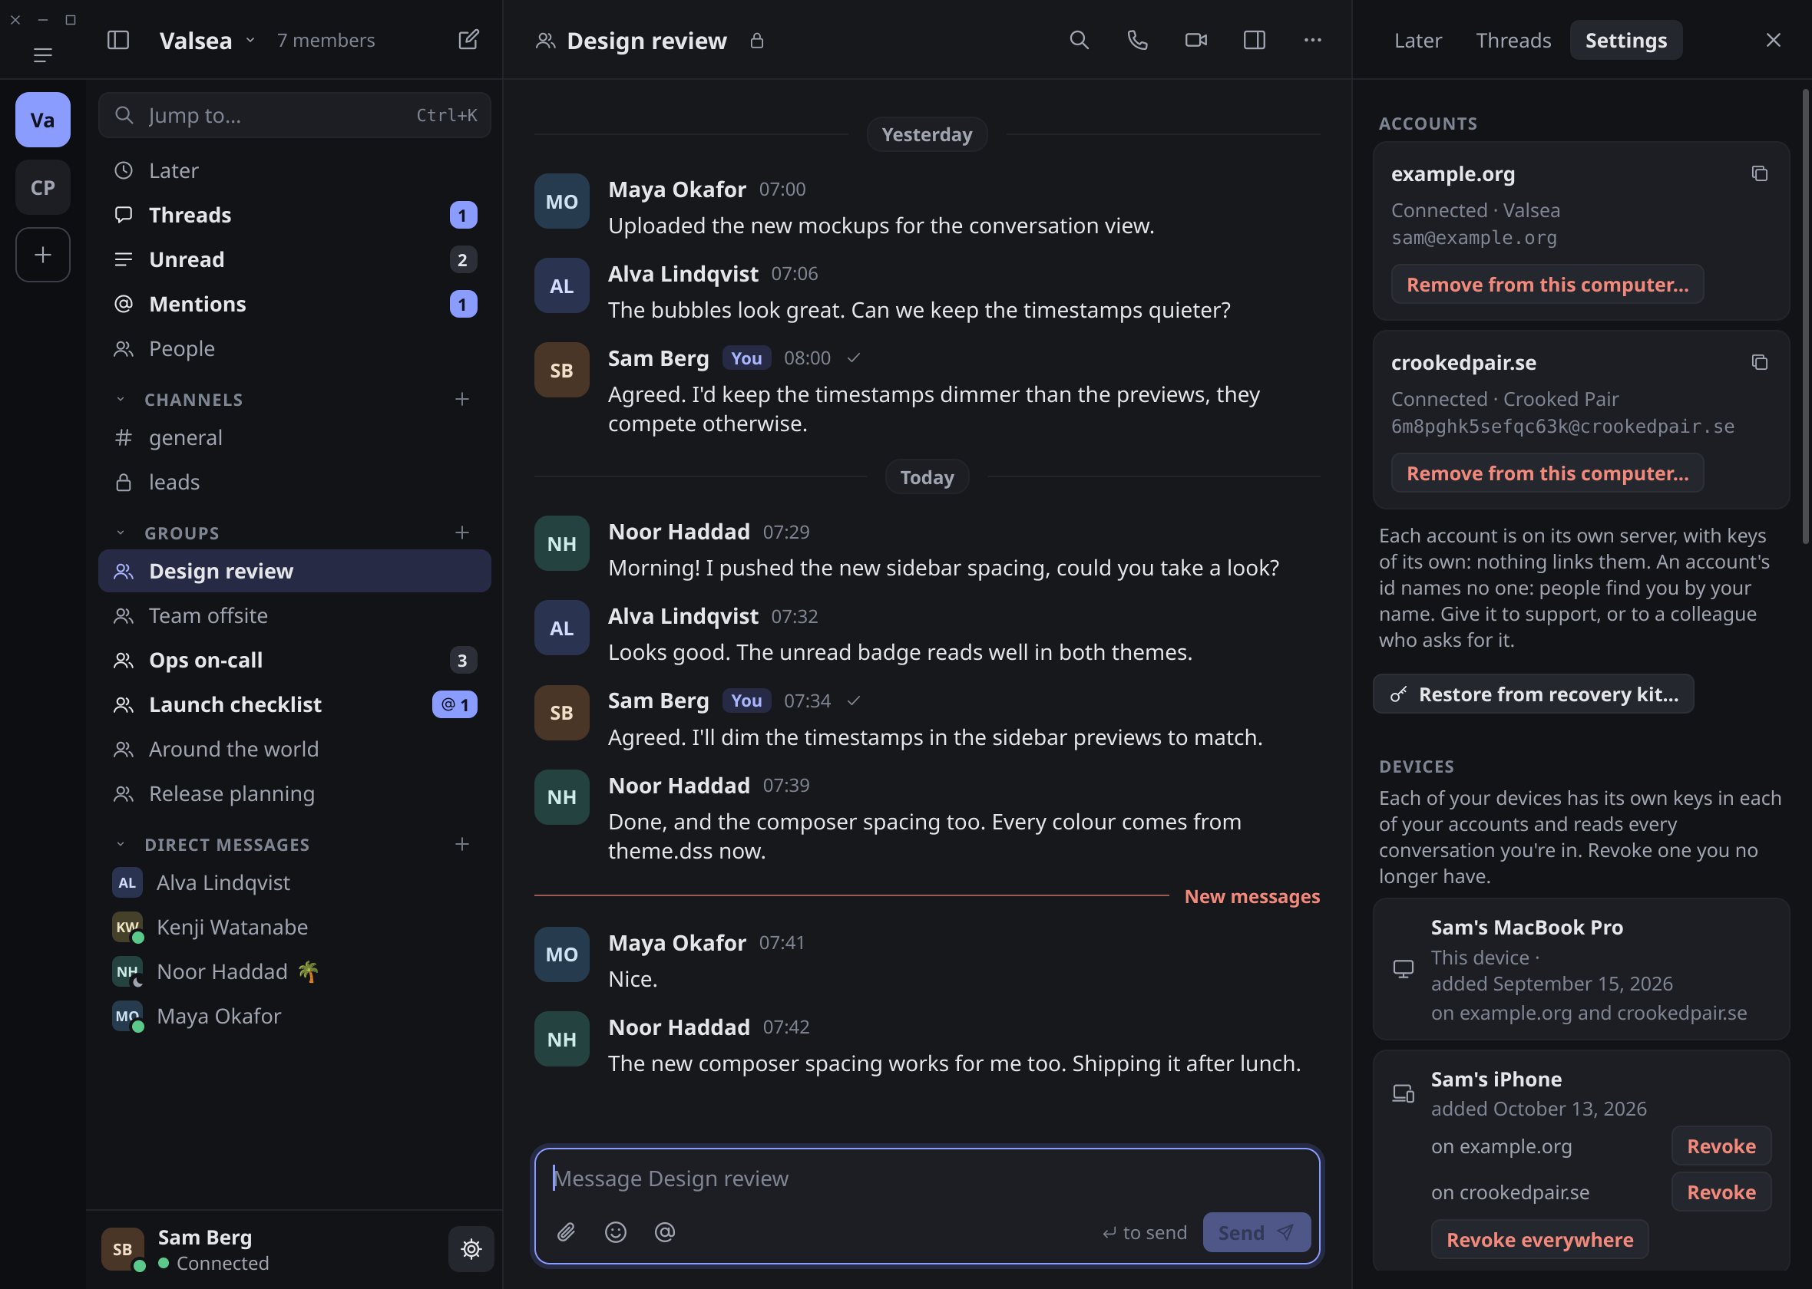Compose a new message with the pencil icon
The height and width of the screenshot is (1289, 1812).
coord(468,40)
